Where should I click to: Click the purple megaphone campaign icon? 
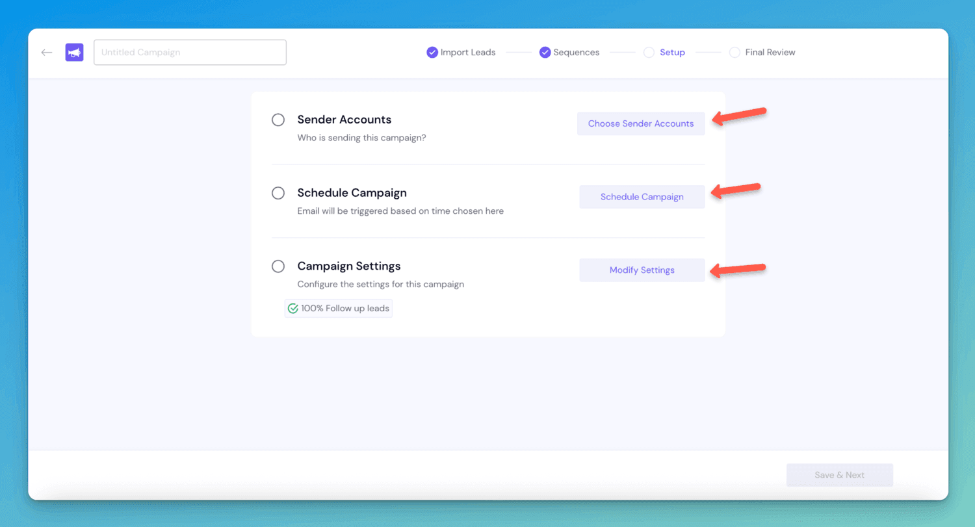pos(74,52)
